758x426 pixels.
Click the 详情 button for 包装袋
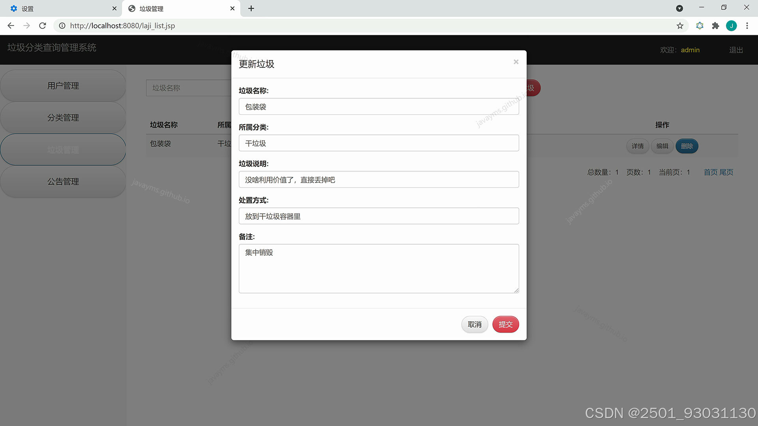pyautogui.click(x=638, y=146)
